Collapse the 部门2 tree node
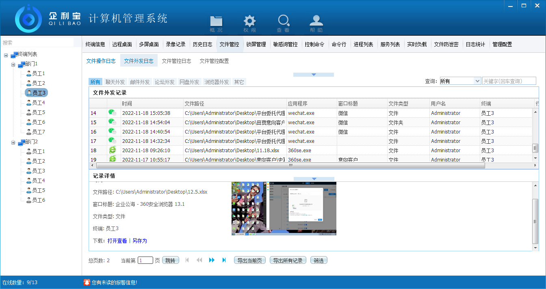Viewport: 546px width, 289px height. coord(13,142)
